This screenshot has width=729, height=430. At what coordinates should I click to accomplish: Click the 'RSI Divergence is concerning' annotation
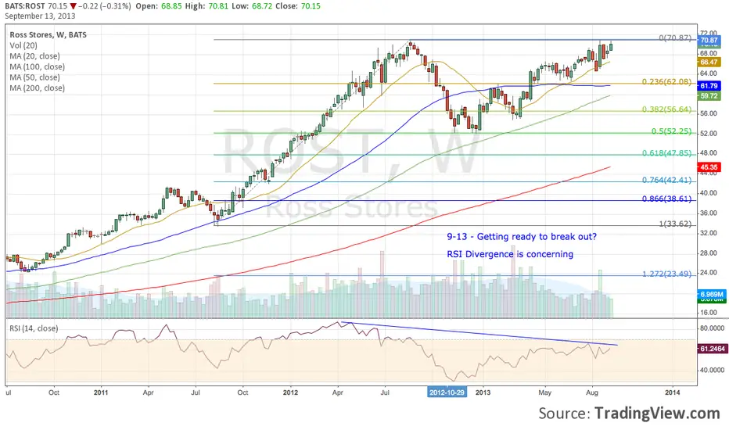(x=510, y=254)
